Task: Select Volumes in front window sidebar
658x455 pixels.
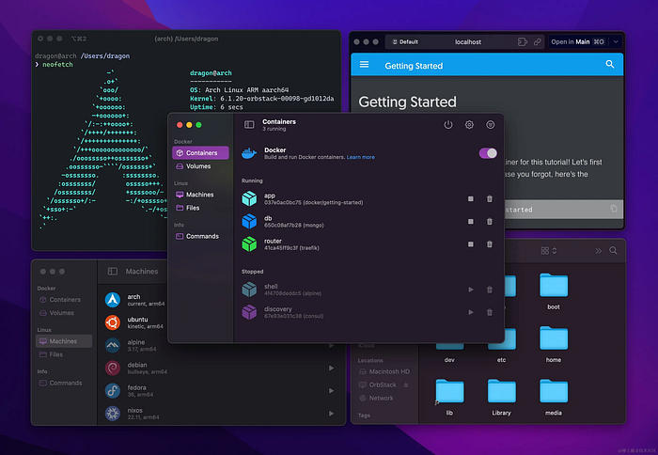Action: point(200,166)
